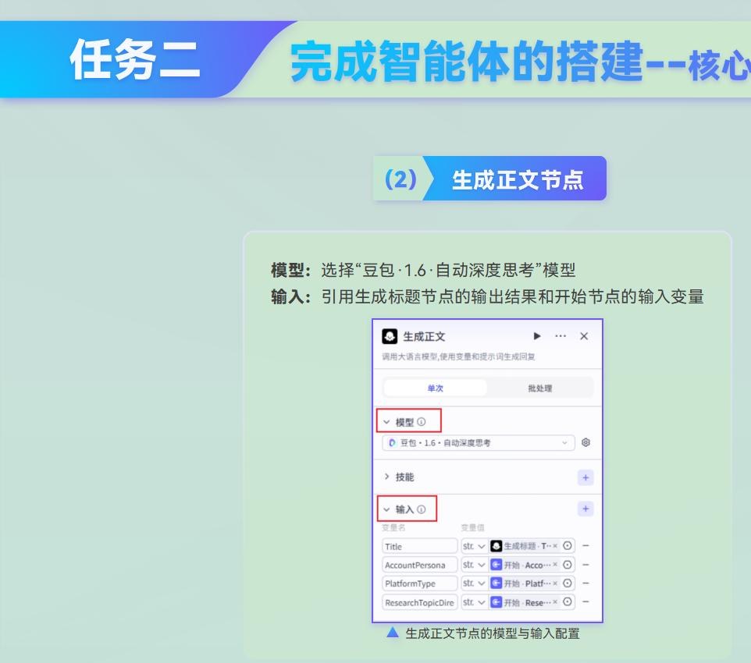This screenshot has width=751, height=663.
Task: Add an input variable with 输入 plus button
Action: click(x=585, y=509)
